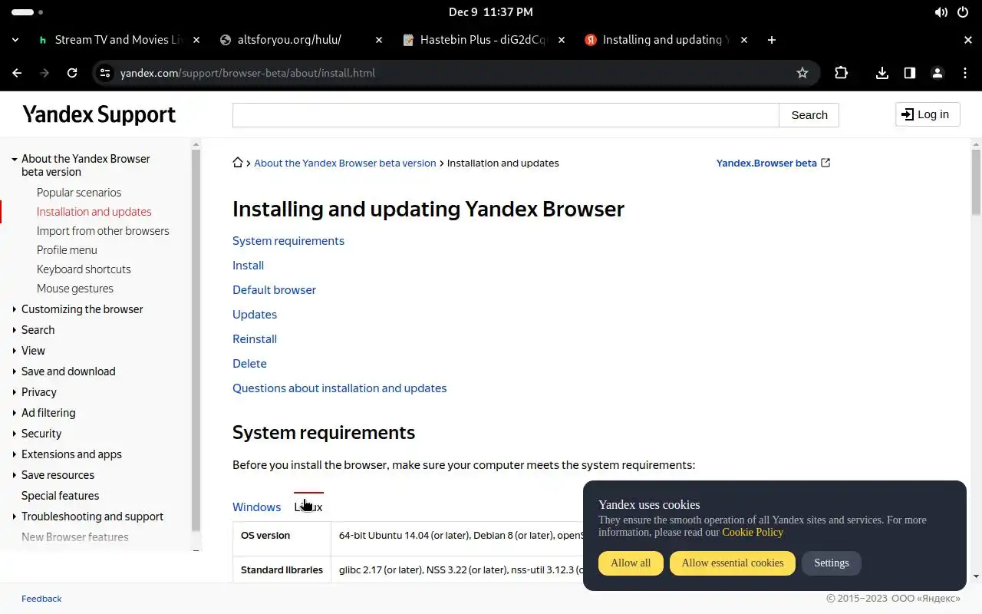Image resolution: width=982 pixels, height=614 pixels.
Task: Open Popular scenarios in sidebar
Action: [79, 193]
